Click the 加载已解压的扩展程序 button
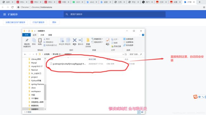 [x=16, y=22]
